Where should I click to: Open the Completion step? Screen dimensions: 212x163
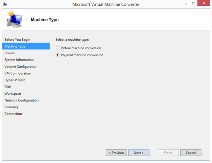coord(13,114)
